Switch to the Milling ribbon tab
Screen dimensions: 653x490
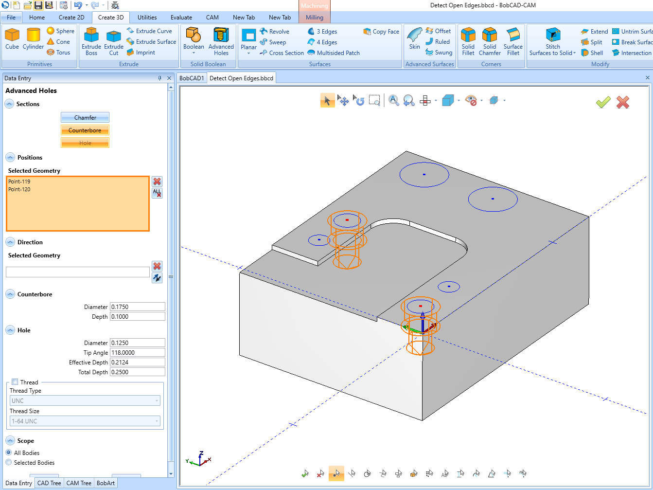click(314, 17)
